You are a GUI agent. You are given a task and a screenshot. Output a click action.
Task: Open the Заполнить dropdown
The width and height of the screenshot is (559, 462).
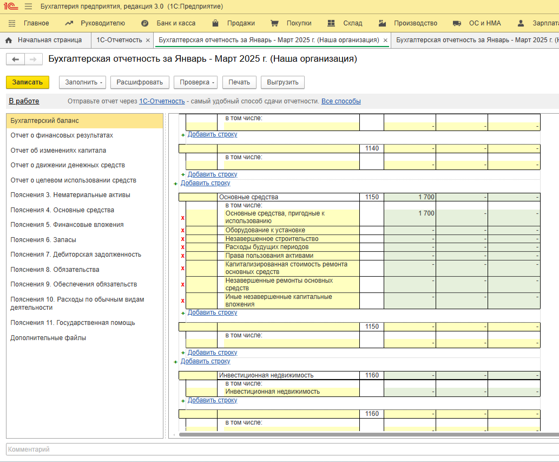point(84,82)
